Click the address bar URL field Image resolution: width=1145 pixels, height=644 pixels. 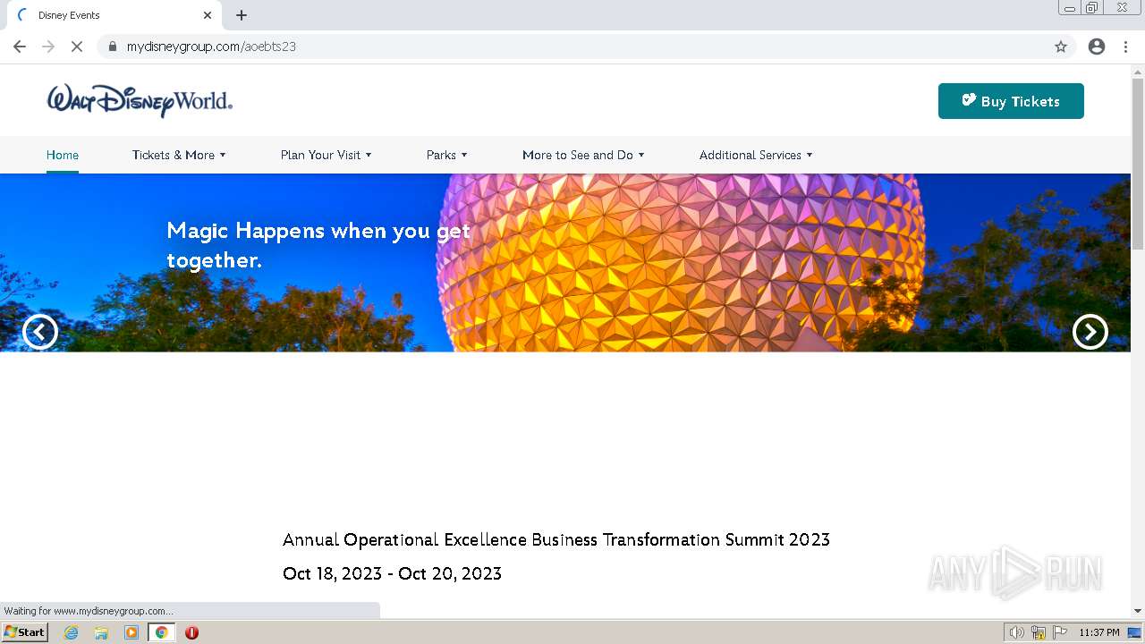(586, 47)
